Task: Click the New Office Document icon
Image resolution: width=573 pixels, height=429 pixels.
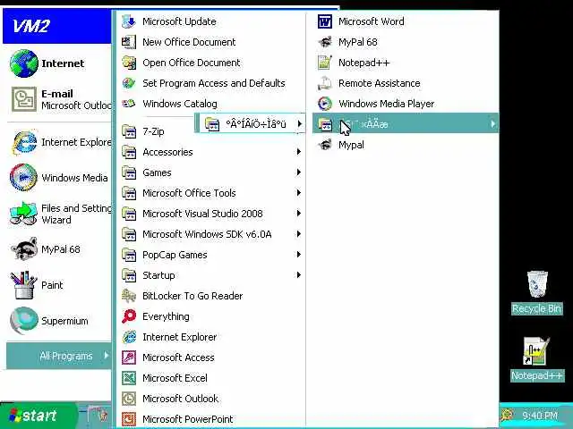Action: pyautogui.click(x=129, y=42)
